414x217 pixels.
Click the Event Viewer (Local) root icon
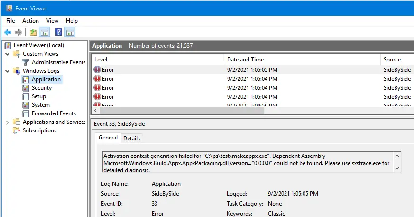click(8, 45)
